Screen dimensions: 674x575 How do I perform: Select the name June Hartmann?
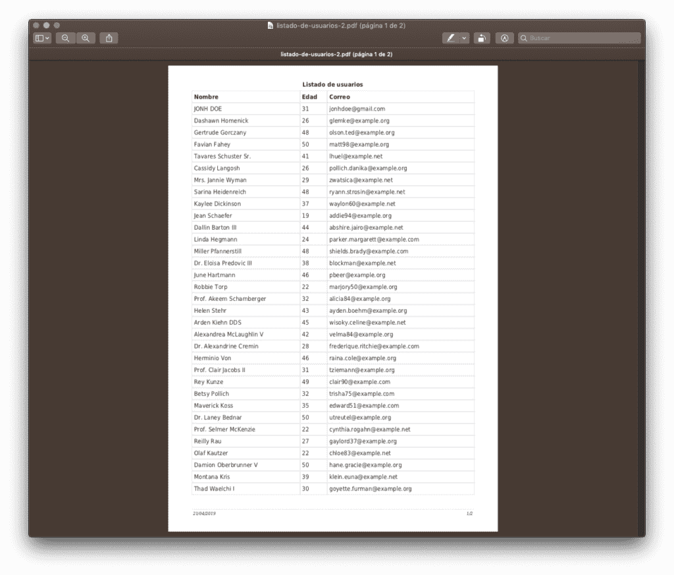click(x=214, y=275)
